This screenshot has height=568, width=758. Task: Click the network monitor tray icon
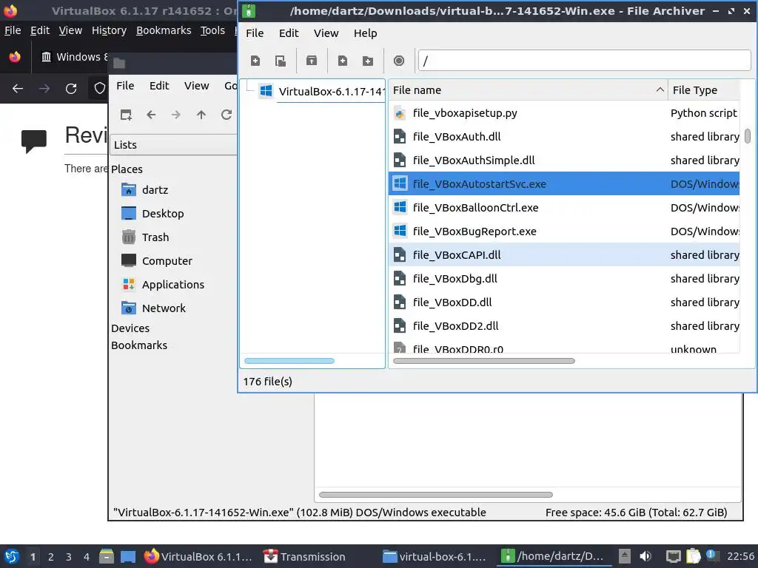[x=673, y=556]
